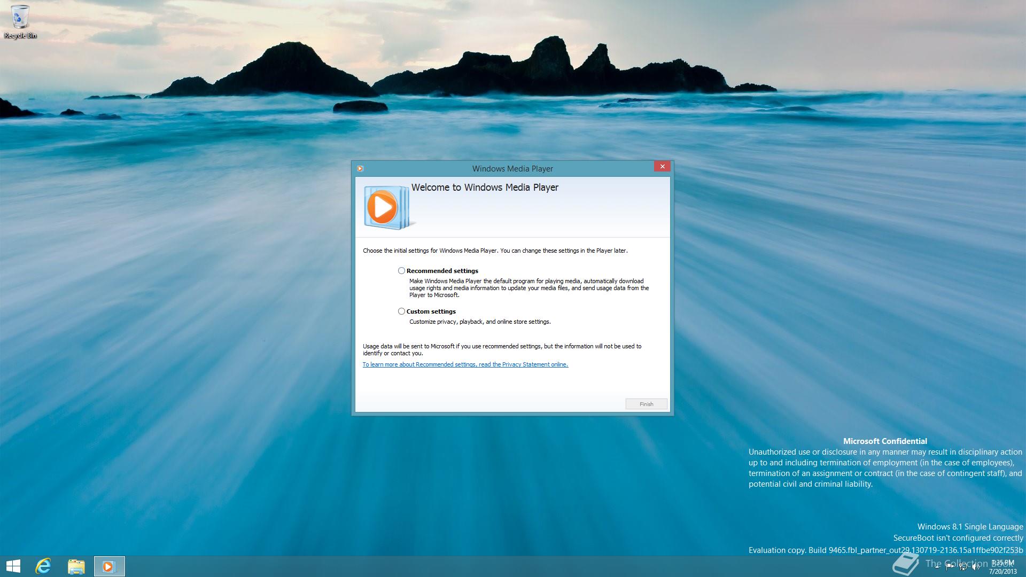
Task: Open the volume speaker icon
Action: pyautogui.click(x=976, y=566)
